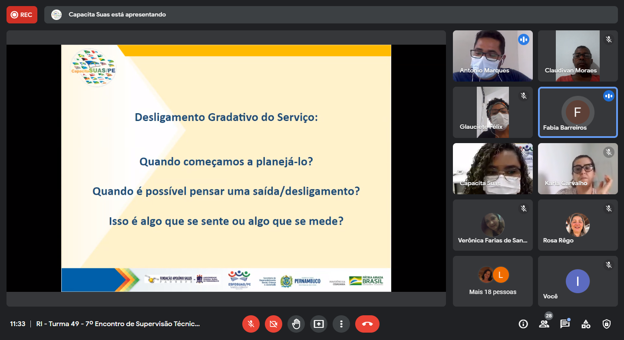Image resolution: width=624 pixels, height=340 pixels.
Task: Open host controls lock icon
Action: point(607,324)
